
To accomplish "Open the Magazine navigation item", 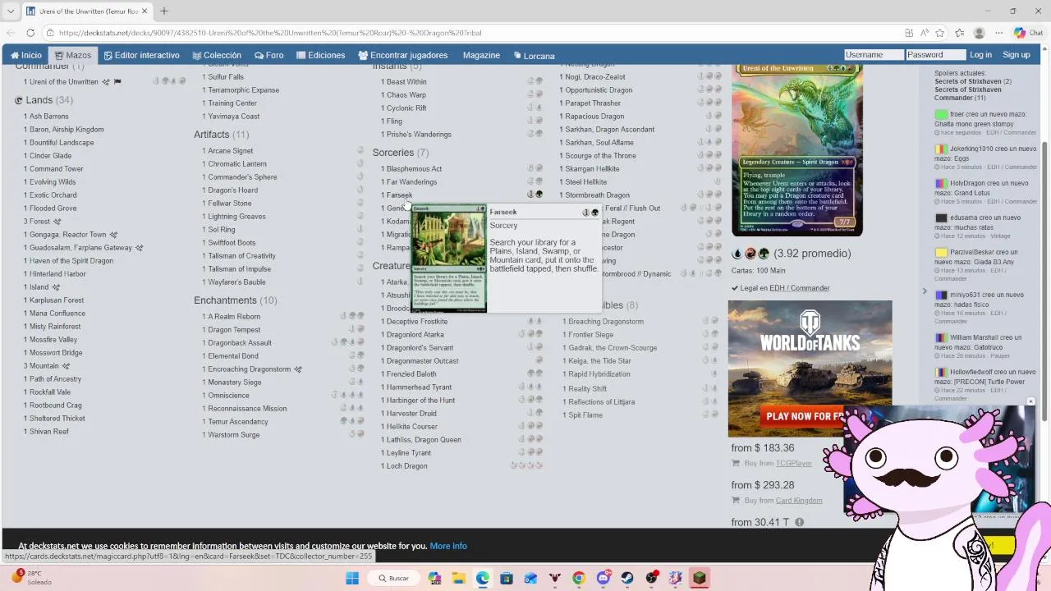I will point(481,55).
